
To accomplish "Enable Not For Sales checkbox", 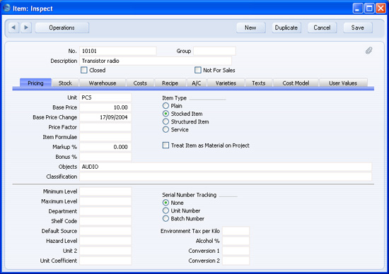I will [198, 70].
